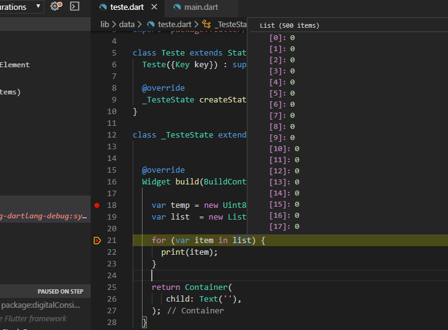This screenshot has width=448, height=330.
Task: Open the Debug Console terminal icon
Action: click(75, 6)
